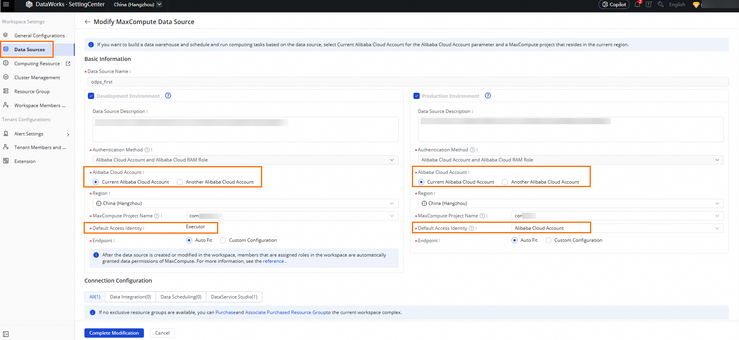Click help icon beside Production MaxCompute Project Name
This screenshot has width=739, height=340.
pos(482,216)
